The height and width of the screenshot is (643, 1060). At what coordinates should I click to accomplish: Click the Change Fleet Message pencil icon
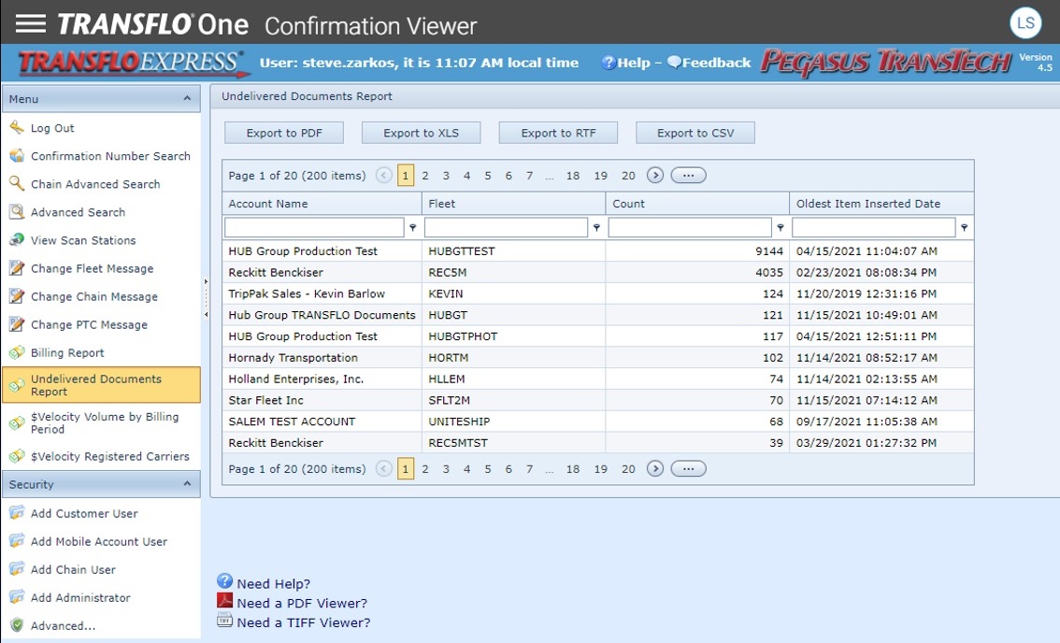tap(17, 268)
